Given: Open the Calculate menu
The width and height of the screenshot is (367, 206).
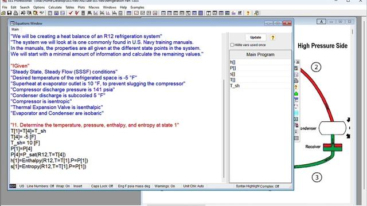Looking at the screenshot, I should (x=55, y=7).
